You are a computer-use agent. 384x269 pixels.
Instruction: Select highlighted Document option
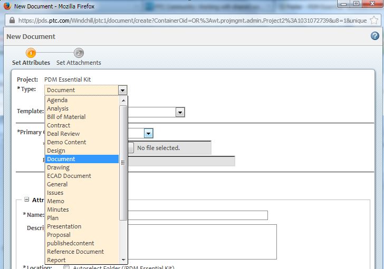pyautogui.click(x=82, y=159)
